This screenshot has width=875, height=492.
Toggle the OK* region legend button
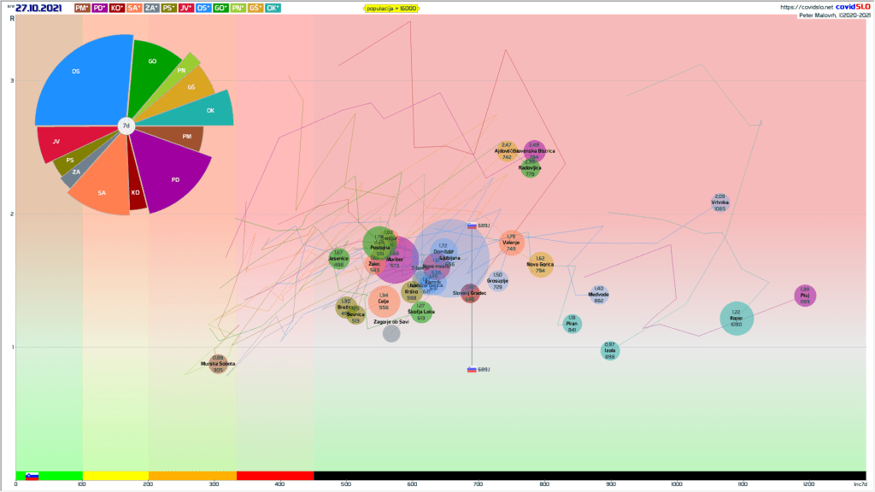(x=273, y=8)
